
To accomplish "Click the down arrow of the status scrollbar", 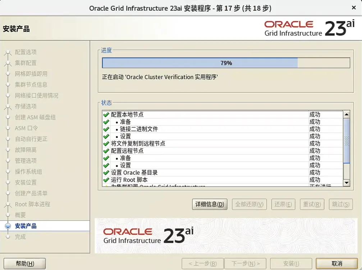I will point(346,182).
